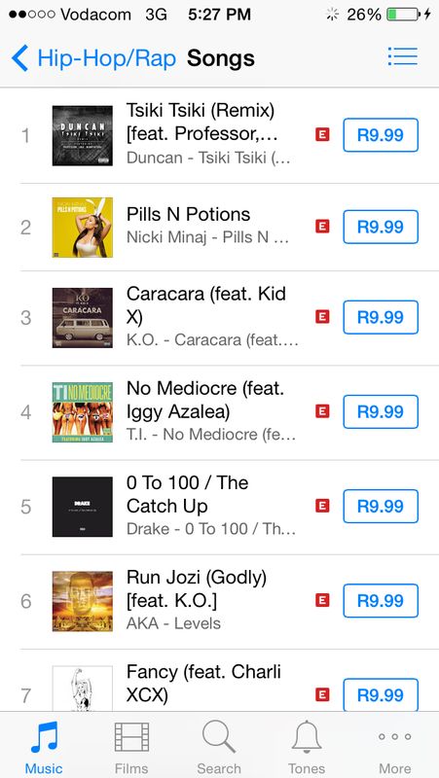Tap the explicit badge on Pills N Potions
This screenshot has height=778, width=439.
pyautogui.click(x=322, y=227)
